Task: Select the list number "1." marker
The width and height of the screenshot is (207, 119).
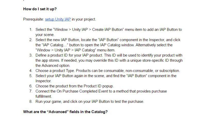Action: click(x=31, y=30)
